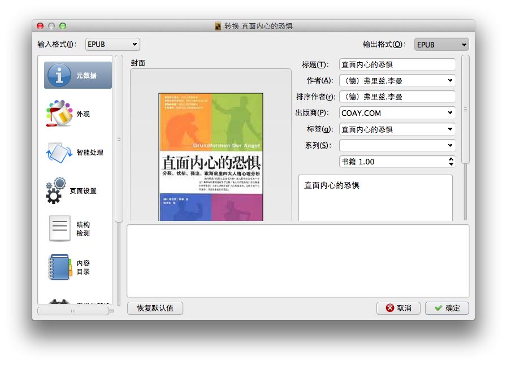Click the green checkmark on 确定

[439, 308]
